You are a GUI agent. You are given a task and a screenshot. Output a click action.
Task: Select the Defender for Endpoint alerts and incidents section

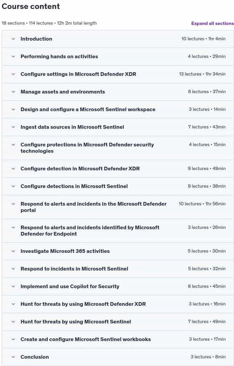[x=118, y=231]
